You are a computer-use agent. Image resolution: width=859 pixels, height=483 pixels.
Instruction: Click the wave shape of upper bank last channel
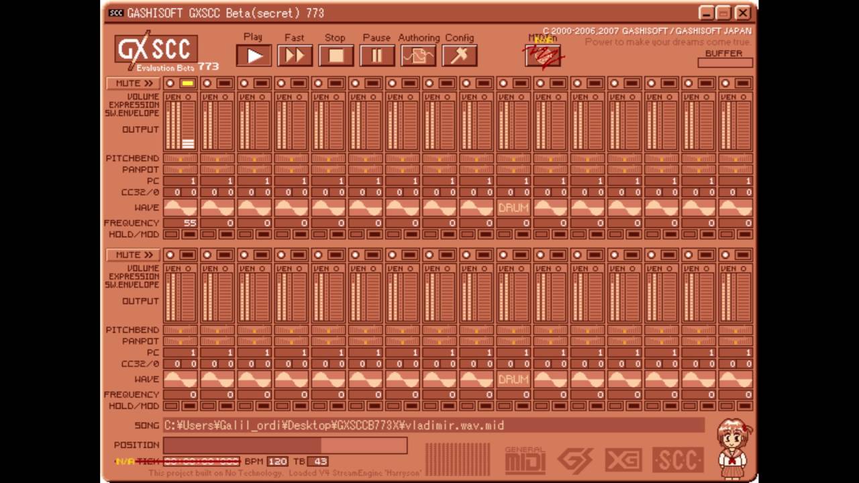(x=736, y=208)
